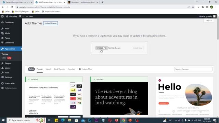219x123 pixels.
Task: Open the Settings menu
Action: [8, 77]
